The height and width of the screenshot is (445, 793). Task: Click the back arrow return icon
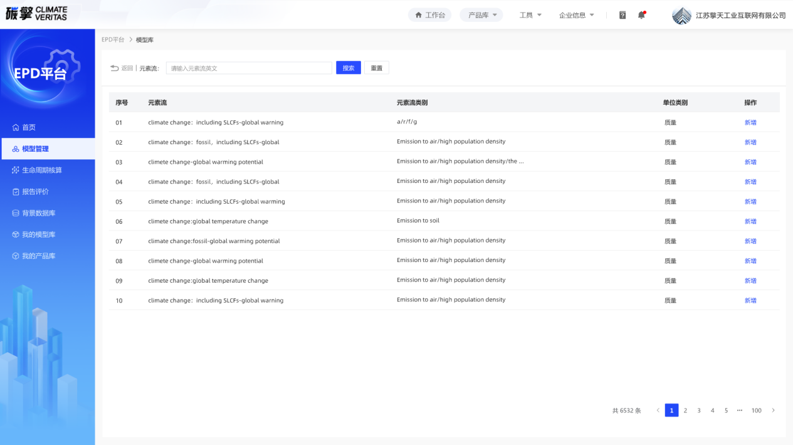[115, 68]
